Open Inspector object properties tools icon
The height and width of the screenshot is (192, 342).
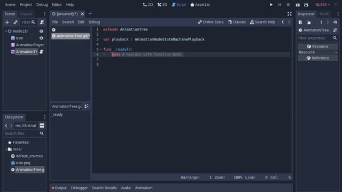coord(335,30)
